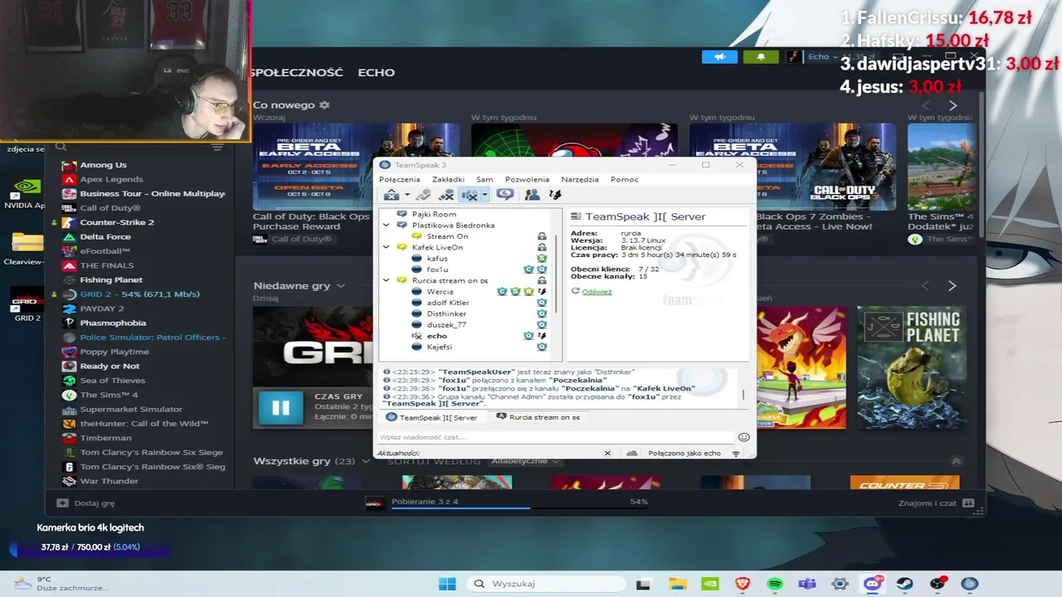
Task: Expand the Wszystkie gry dropdown
Action: (366, 461)
